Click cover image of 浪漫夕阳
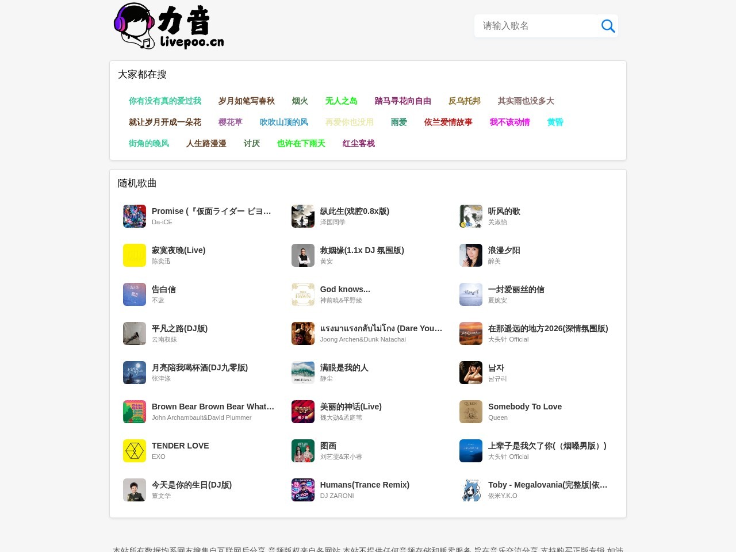Screen dimensions: 736x552 pos(471,255)
